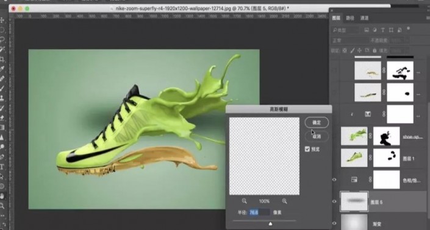The width and height of the screenshot is (430, 230).
Task: Switch to the 通道 channels tab
Action: (365, 18)
